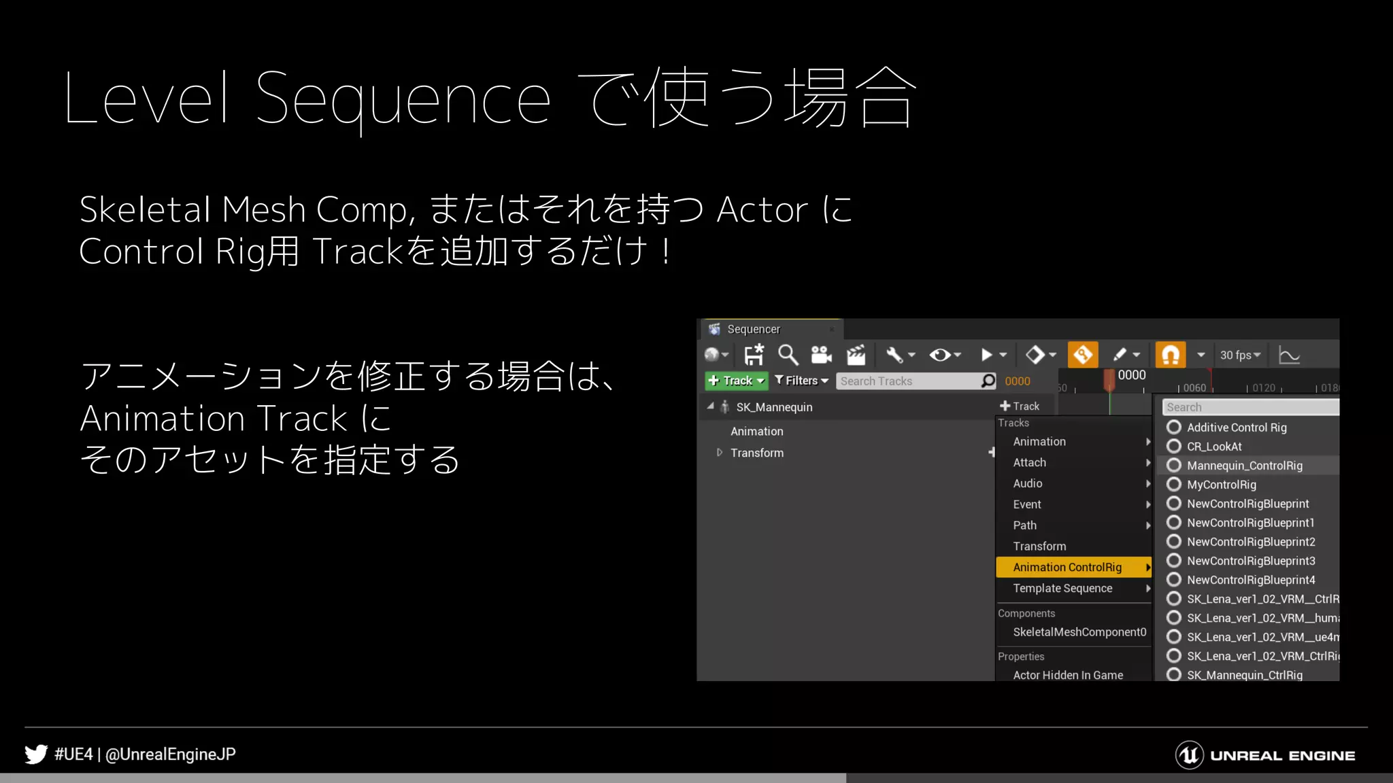Open the Filters dropdown
Screen dimensions: 1393x783
pyautogui.click(x=801, y=381)
